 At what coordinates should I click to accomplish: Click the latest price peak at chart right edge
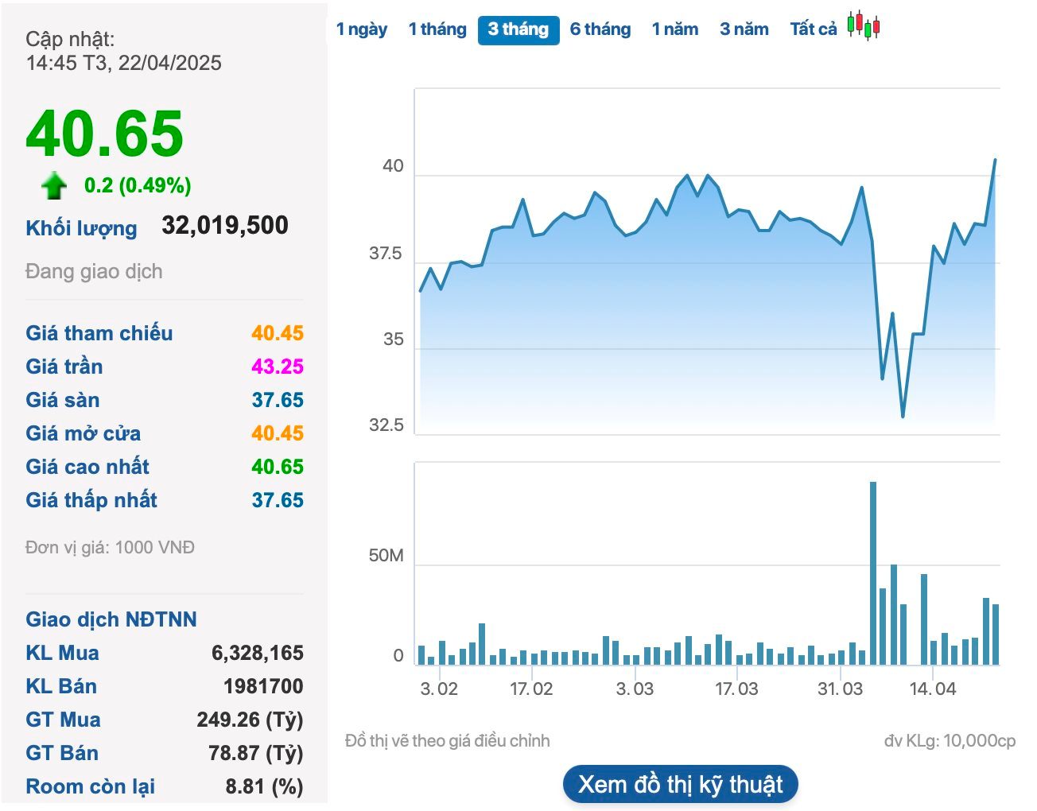994,161
